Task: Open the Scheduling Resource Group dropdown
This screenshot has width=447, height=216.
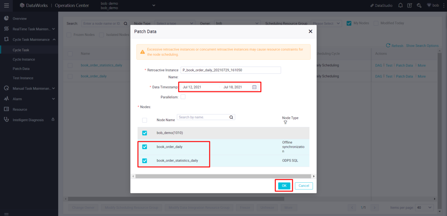Action: coord(326,23)
